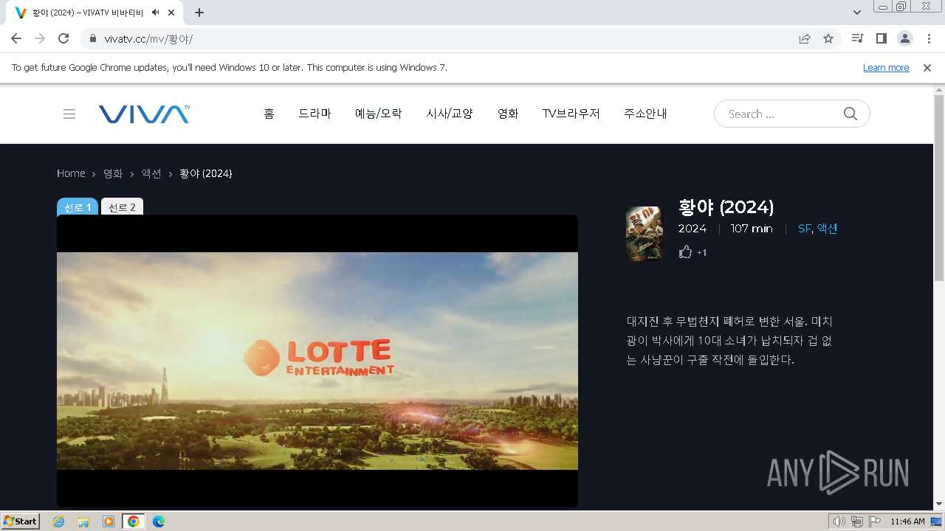Image resolution: width=945 pixels, height=531 pixels.
Task: Switch to 선로 2 video source tab
Action: coord(122,207)
